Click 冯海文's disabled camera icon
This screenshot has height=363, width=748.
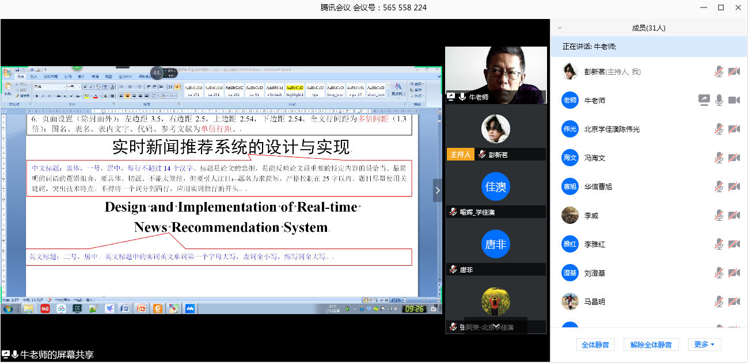tap(734, 158)
